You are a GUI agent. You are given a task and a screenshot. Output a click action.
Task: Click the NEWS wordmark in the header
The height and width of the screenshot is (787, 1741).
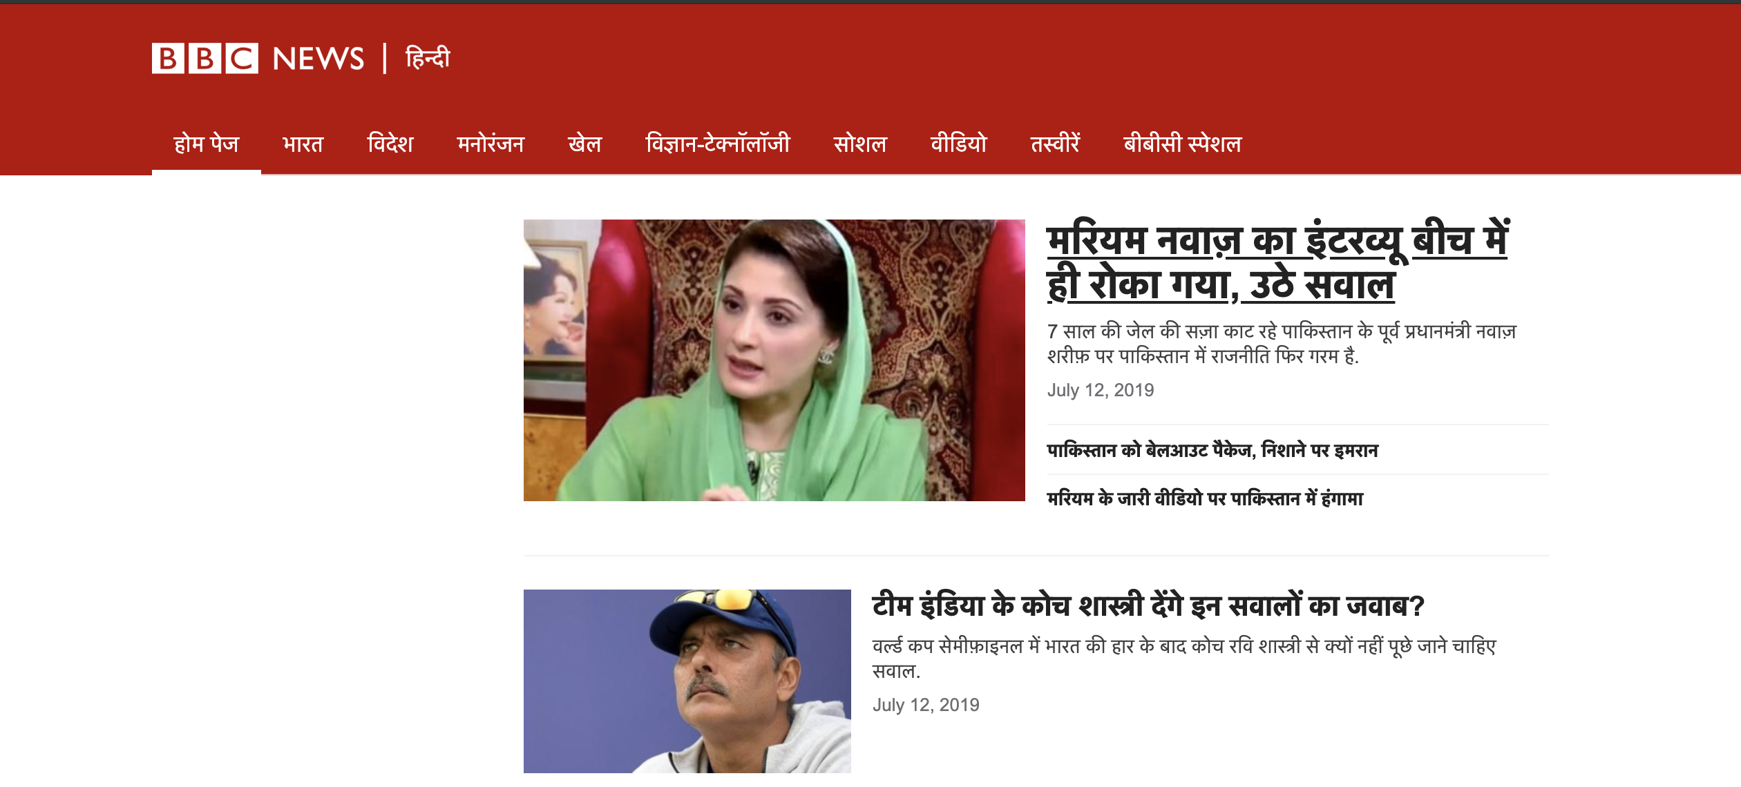click(318, 59)
